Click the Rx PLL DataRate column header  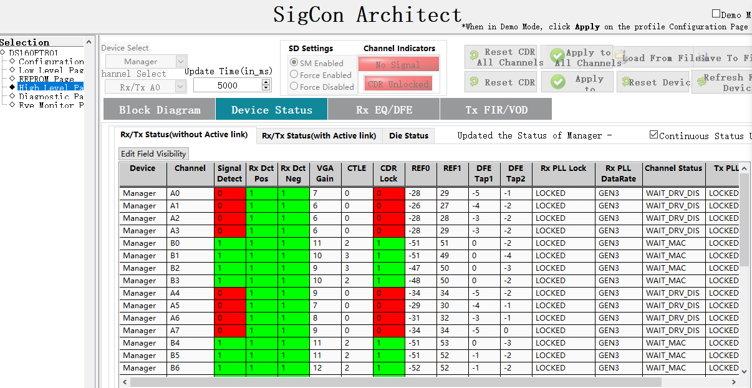619,173
